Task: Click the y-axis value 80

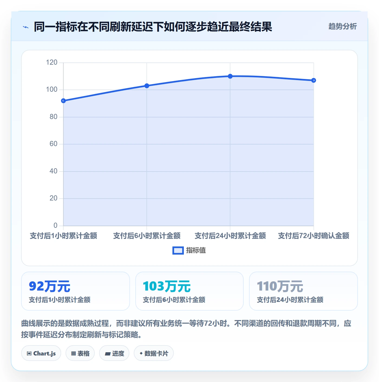Action: pos(53,117)
